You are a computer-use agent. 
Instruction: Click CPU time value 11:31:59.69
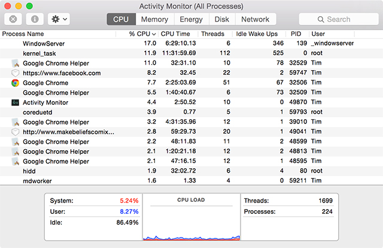point(179,53)
